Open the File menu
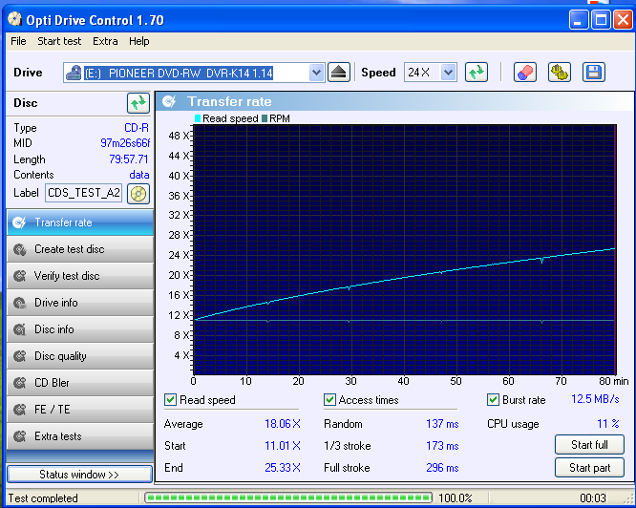This screenshot has height=508, width=636. [19, 41]
